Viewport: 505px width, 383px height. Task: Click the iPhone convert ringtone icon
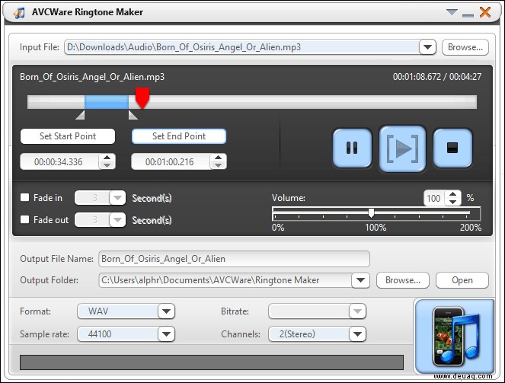pyautogui.click(x=455, y=337)
